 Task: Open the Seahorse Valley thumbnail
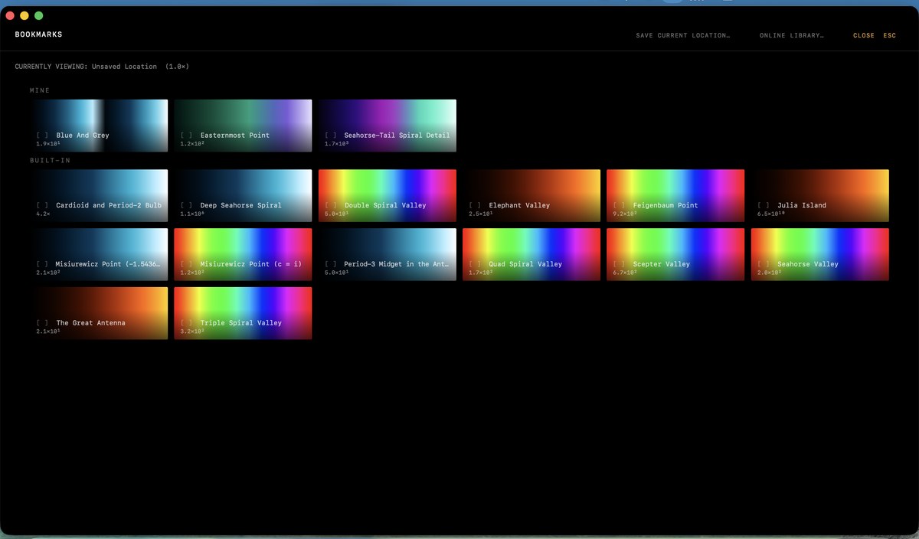click(820, 254)
